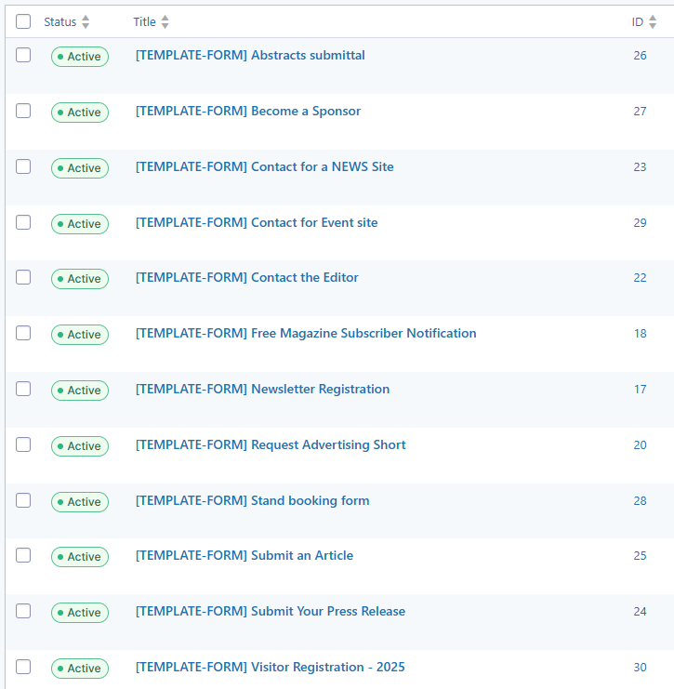The width and height of the screenshot is (674, 689).
Task: Click ID value 24
Action: (641, 612)
